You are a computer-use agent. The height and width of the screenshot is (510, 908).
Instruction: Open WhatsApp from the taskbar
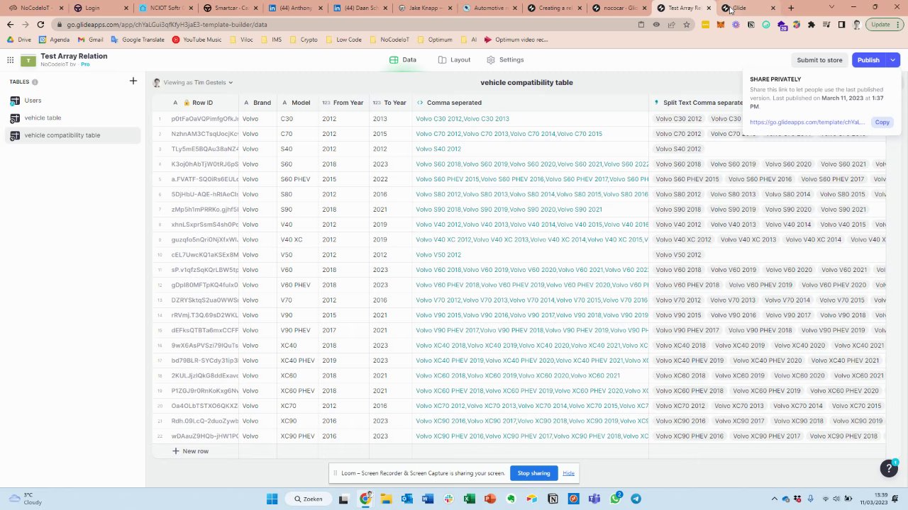point(615,499)
